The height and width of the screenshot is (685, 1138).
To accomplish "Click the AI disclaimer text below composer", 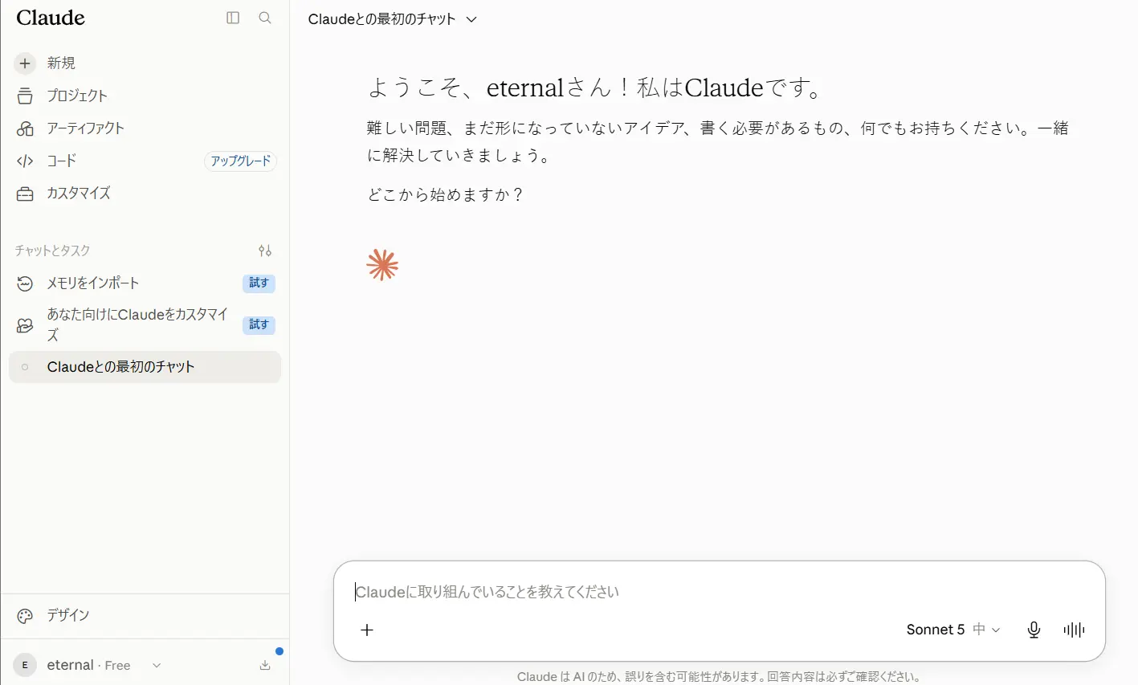I will point(719,676).
